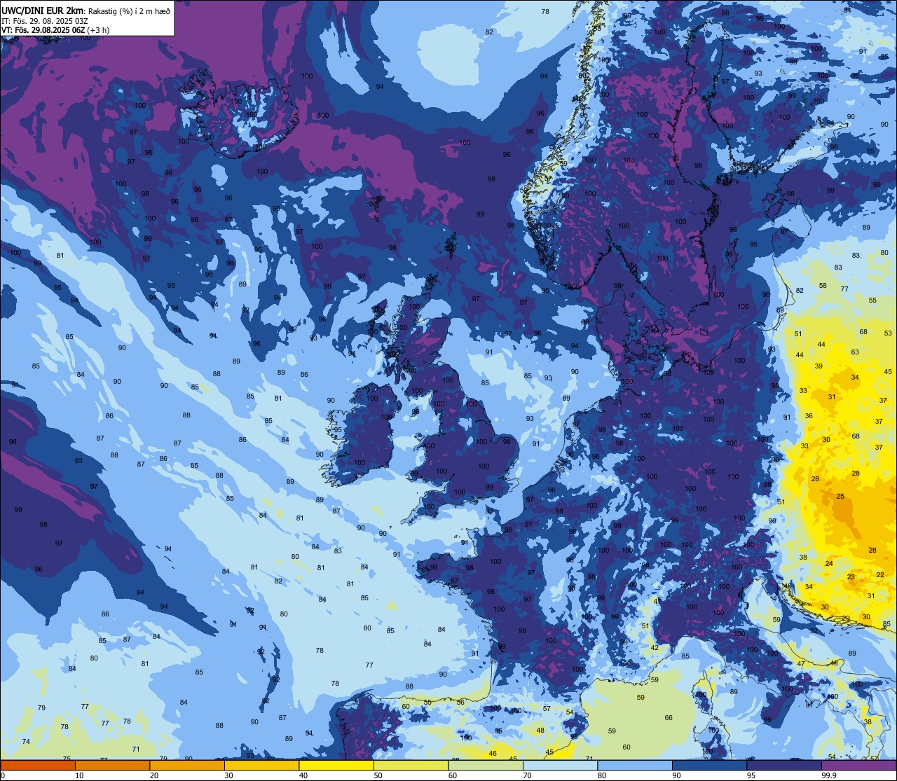Viewport: 897px width, 781px height.
Task: Click the '23' humidity value
Action: [851, 577]
